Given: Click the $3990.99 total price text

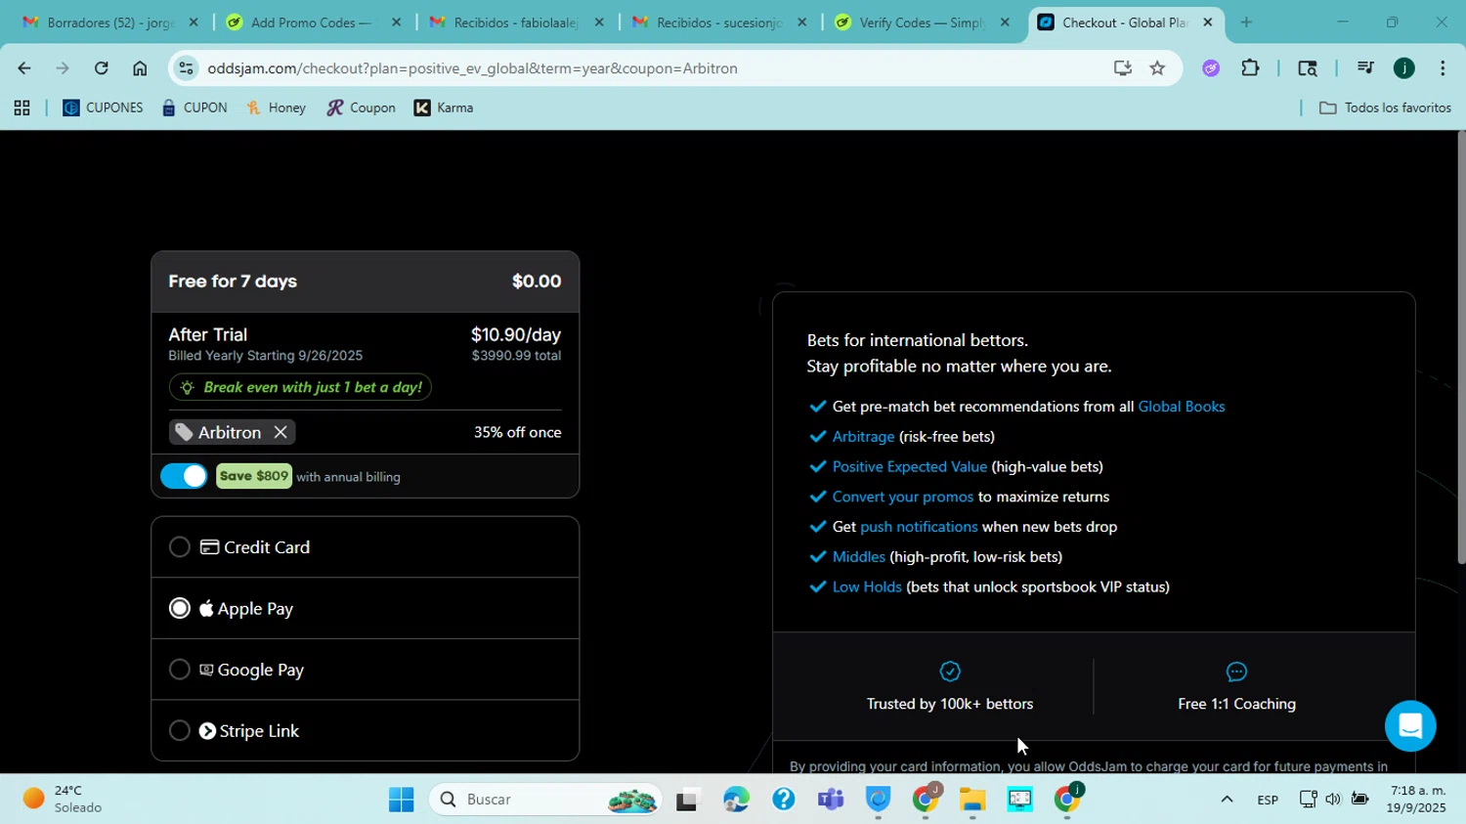Looking at the screenshot, I should pos(516,356).
